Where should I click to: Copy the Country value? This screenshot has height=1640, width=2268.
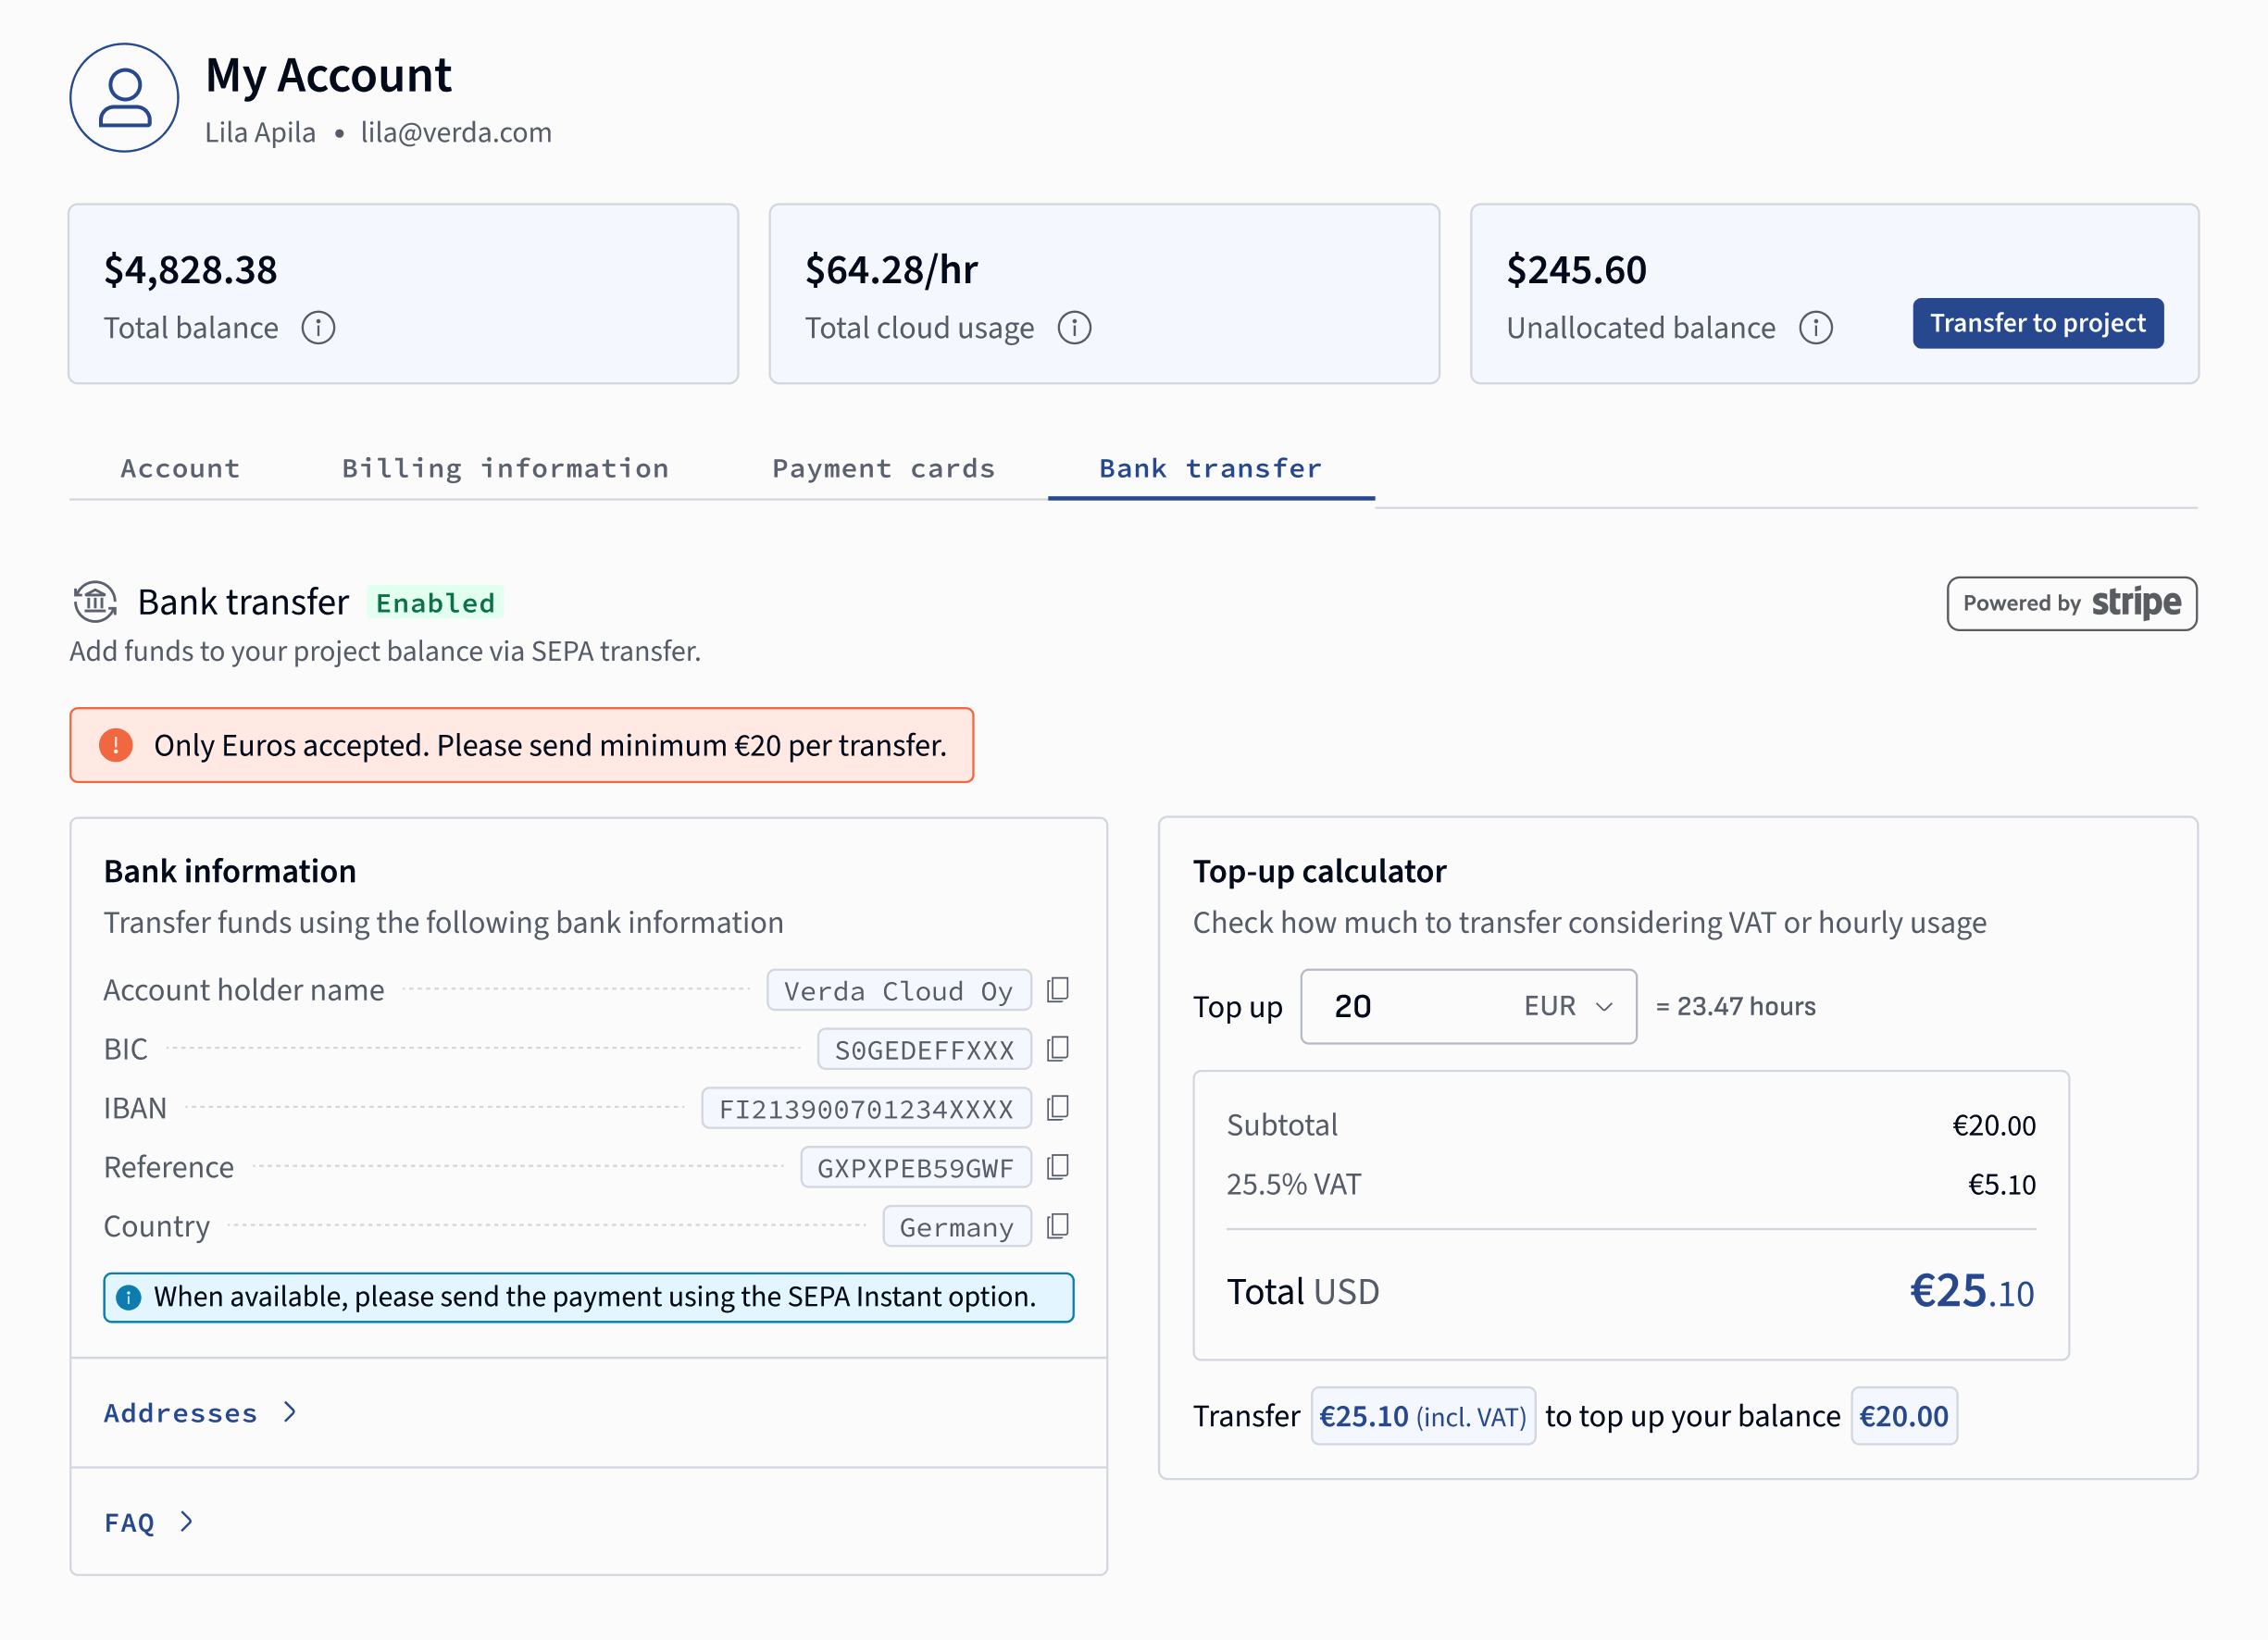tap(1057, 1226)
